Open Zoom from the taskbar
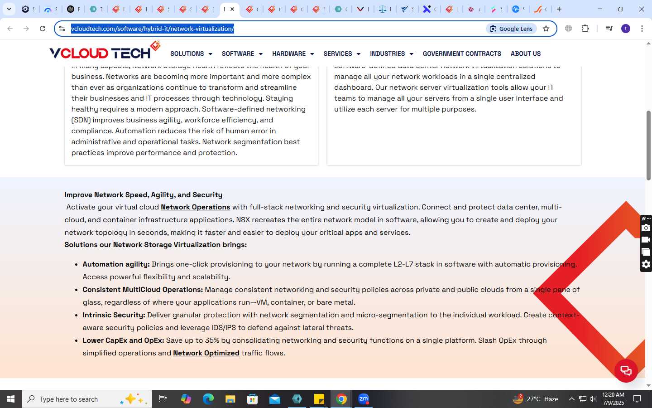Screen dimensions: 652x408 pos(364,399)
